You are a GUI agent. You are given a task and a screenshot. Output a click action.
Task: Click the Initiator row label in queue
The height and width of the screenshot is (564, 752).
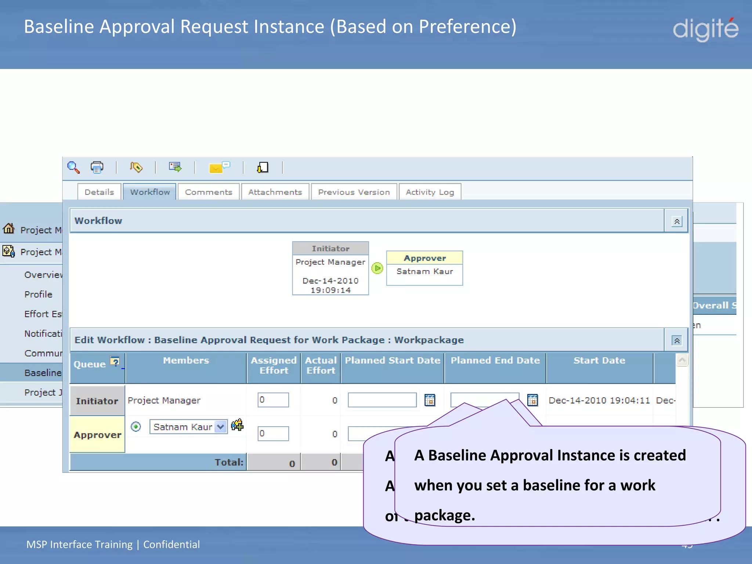(97, 401)
